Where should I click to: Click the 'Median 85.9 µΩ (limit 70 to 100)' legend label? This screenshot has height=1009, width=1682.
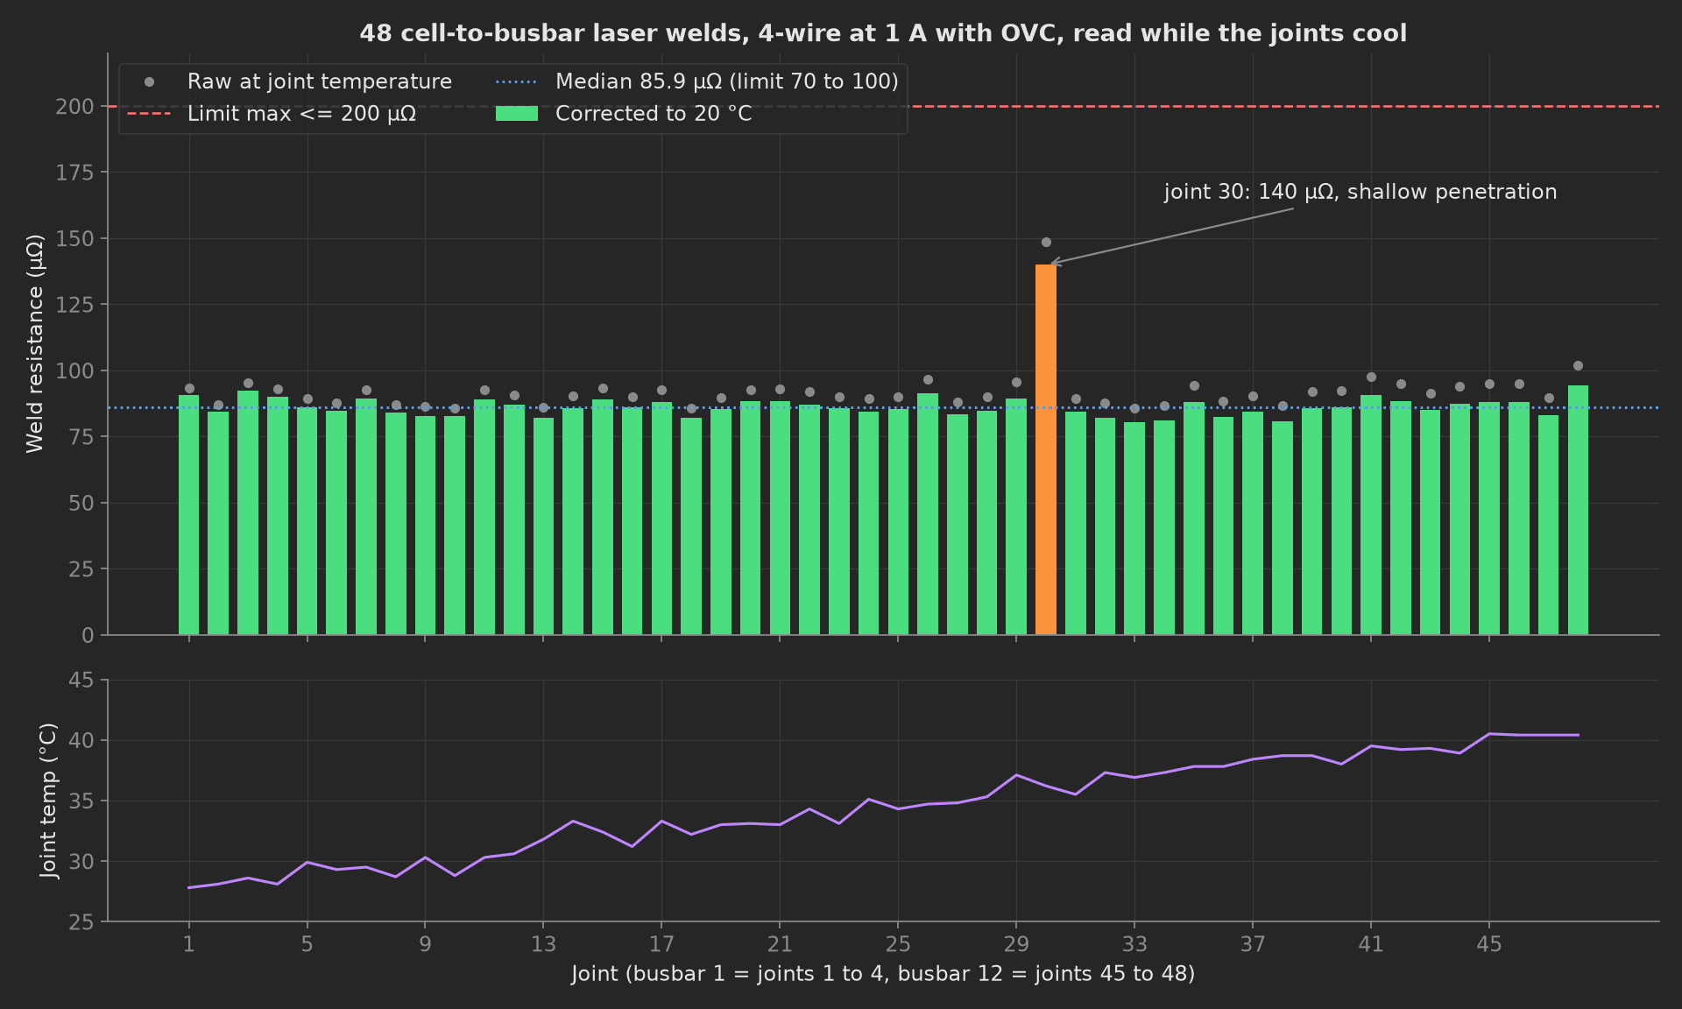pyautogui.click(x=727, y=81)
